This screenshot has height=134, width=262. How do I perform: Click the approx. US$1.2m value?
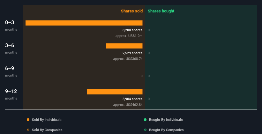tap(129, 36)
